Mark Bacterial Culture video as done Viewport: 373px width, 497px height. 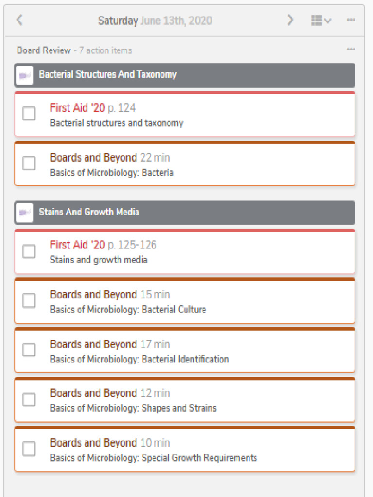(x=29, y=300)
